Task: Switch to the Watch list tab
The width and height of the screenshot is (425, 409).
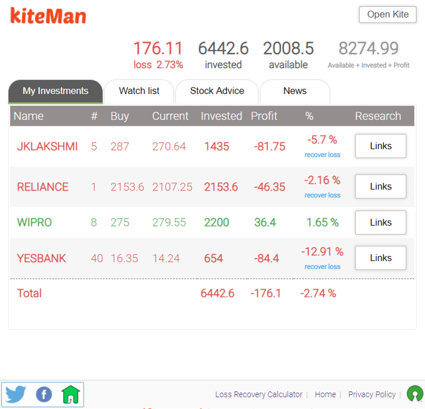Action: [139, 91]
